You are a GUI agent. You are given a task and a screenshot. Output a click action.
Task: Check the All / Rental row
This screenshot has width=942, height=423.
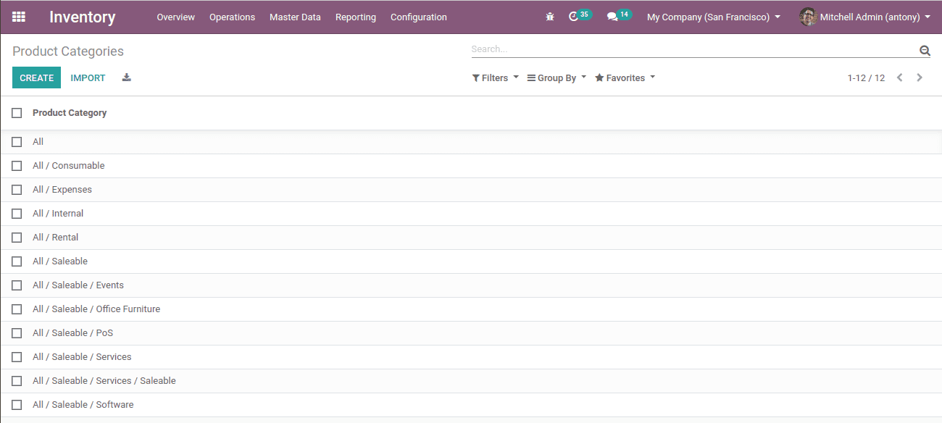click(17, 238)
